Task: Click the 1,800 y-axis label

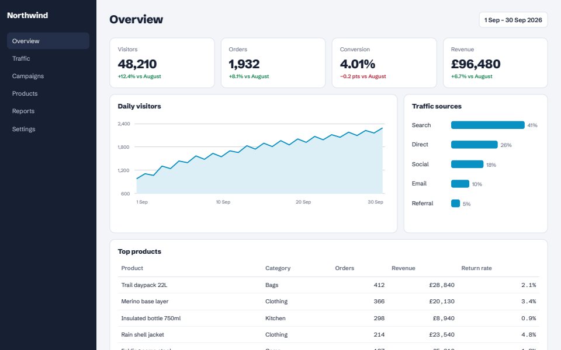Action: coord(123,147)
